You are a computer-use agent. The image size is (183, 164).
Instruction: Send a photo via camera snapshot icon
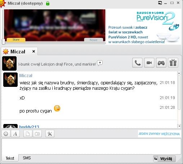pyautogui.click(x=37, y=134)
